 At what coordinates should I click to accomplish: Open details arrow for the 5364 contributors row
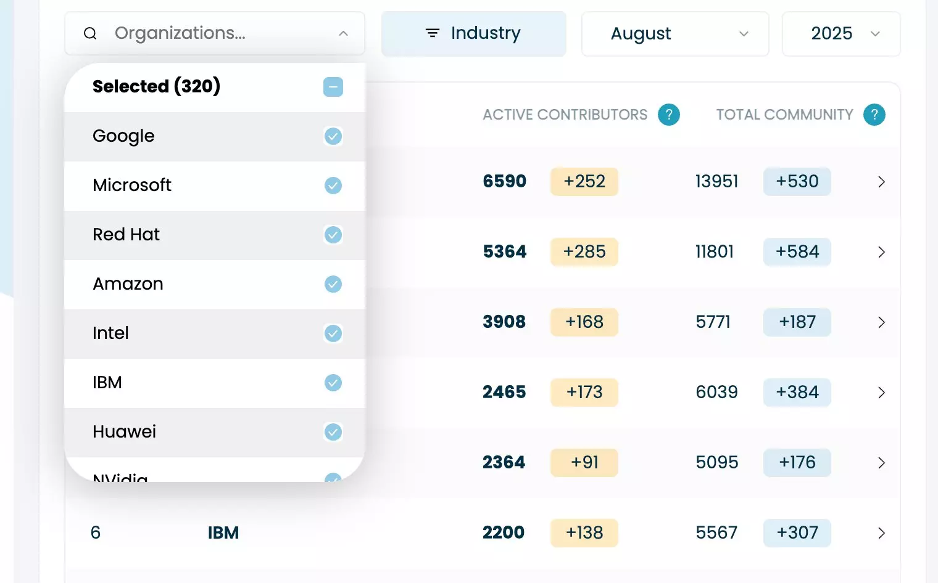[881, 252]
